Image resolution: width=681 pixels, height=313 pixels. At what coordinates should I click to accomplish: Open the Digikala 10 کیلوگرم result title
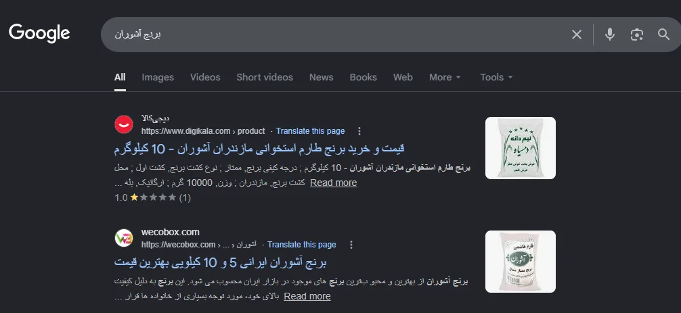(x=259, y=149)
